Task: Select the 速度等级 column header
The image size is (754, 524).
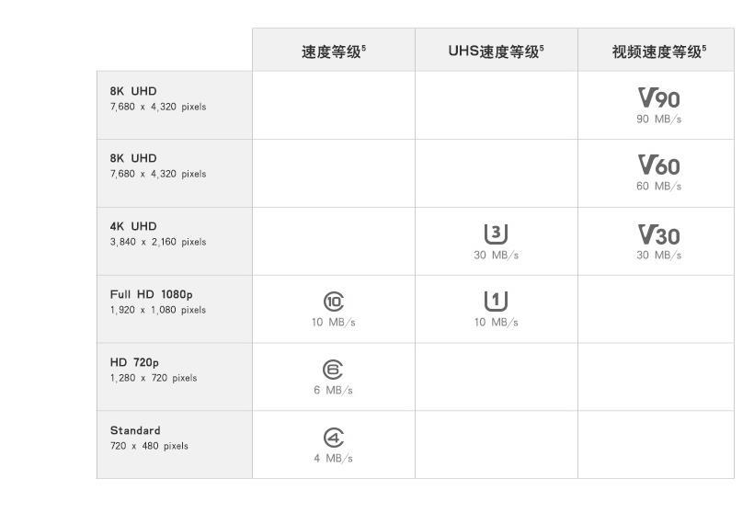Action: tap(334, 51)
